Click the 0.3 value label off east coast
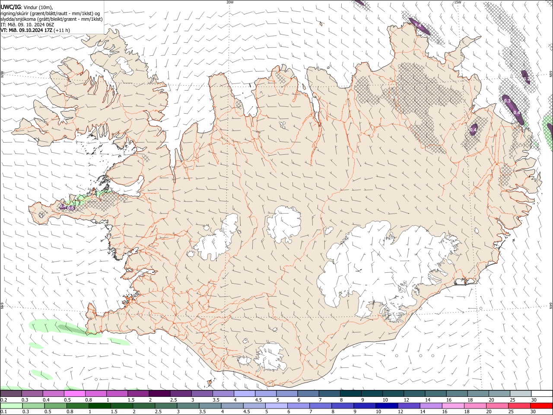The width and height of the screenshot is (553, 415). pos(507,101)
